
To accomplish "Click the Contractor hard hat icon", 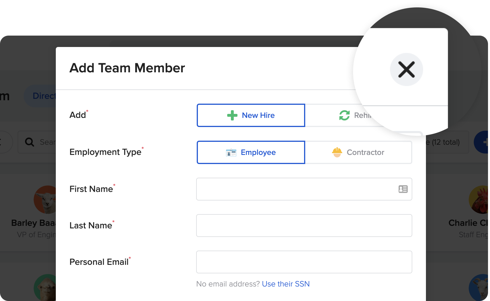I will (337, 152).
